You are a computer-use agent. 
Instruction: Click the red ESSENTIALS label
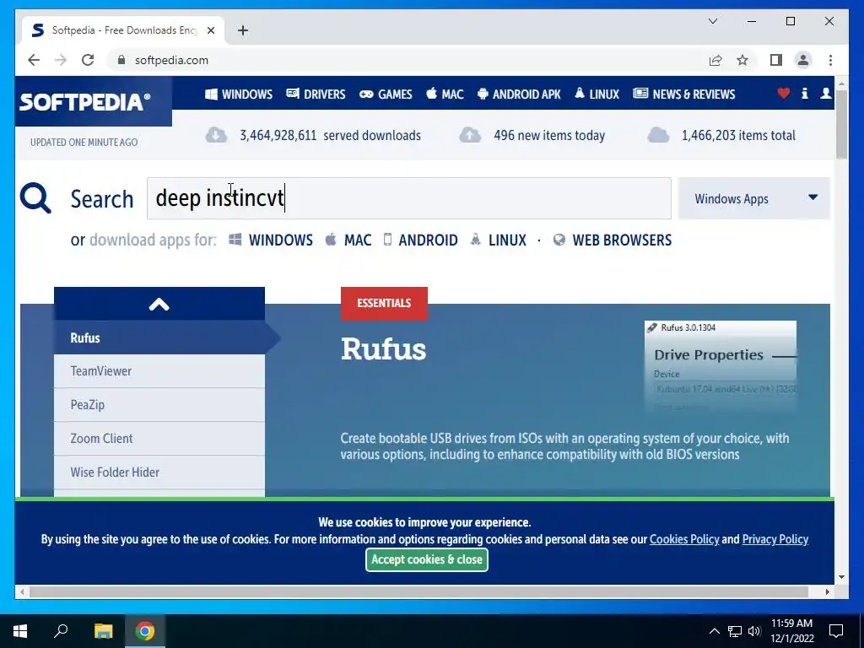point(384,303)
